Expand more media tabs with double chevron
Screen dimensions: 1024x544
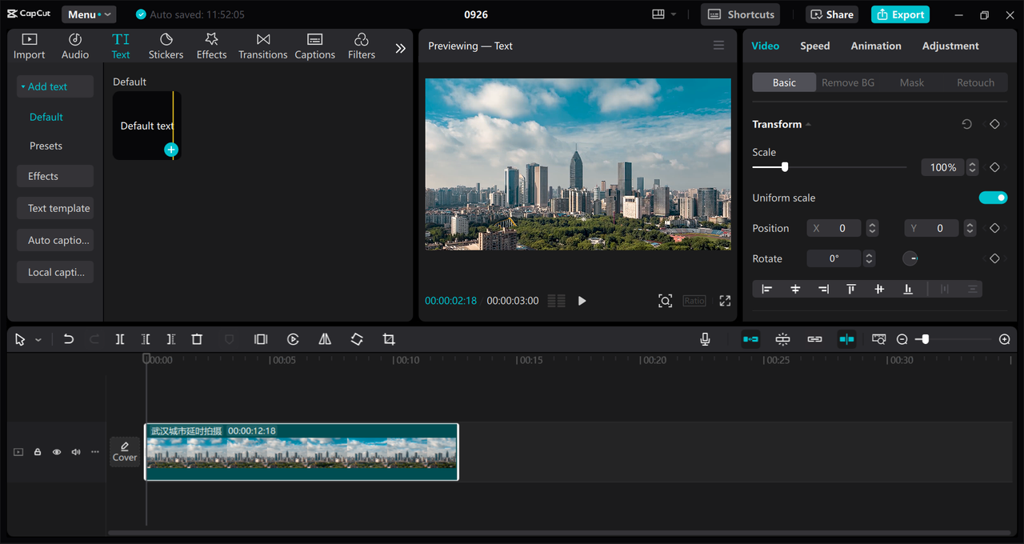401,48
